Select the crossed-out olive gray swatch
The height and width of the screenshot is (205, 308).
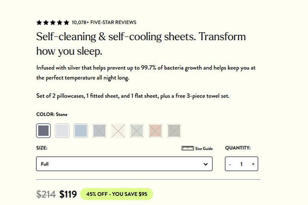click(174, 130)
